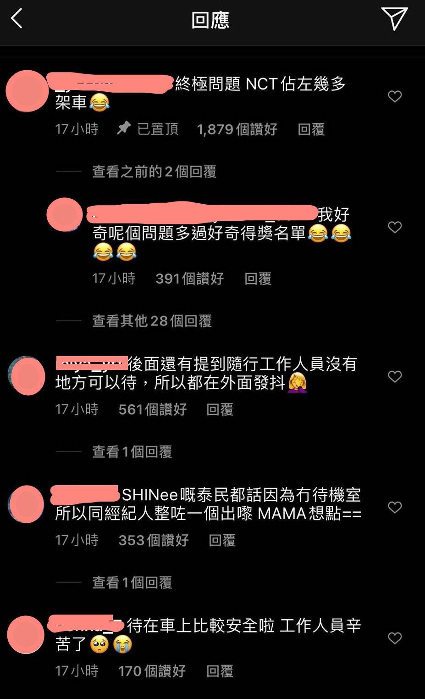Tap the pin icon beside 已置頂

coord(123,128)
